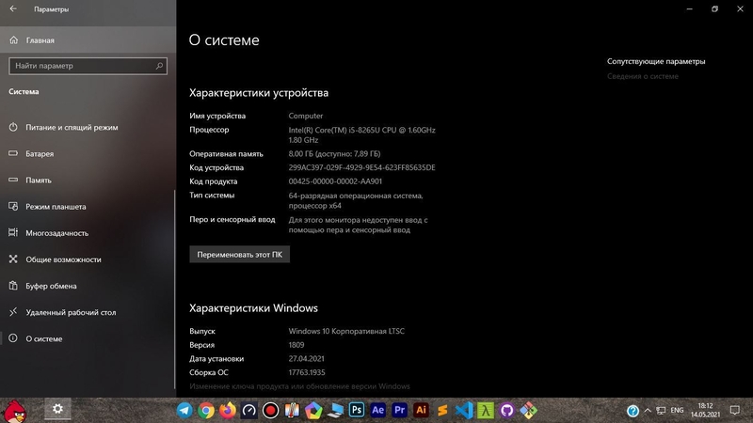The image size is (753, 423).
Task: Select the device ID 299AC397 value
Action: point(361,167)
